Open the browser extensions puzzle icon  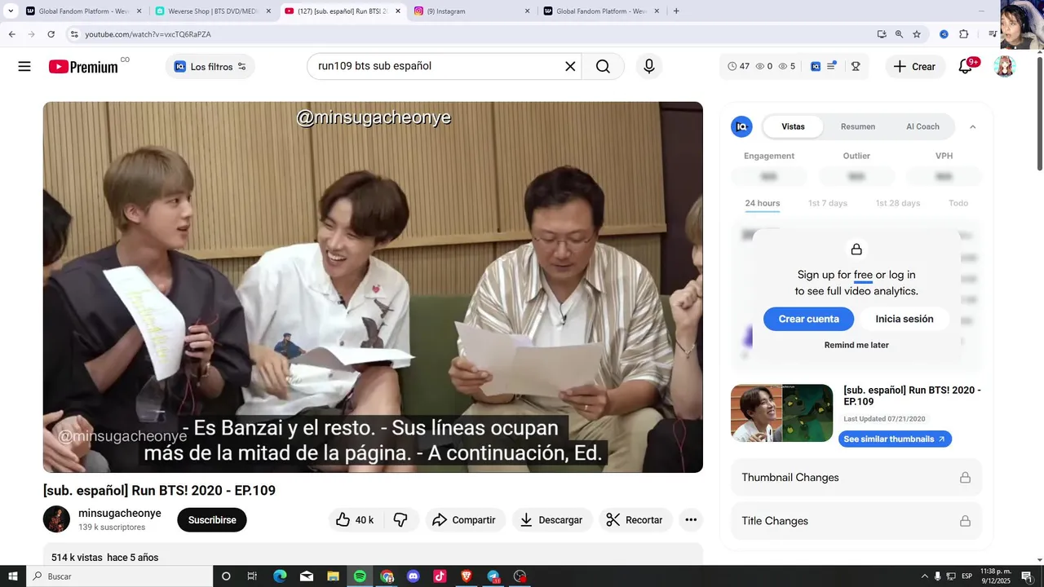[x=964, y=34]
